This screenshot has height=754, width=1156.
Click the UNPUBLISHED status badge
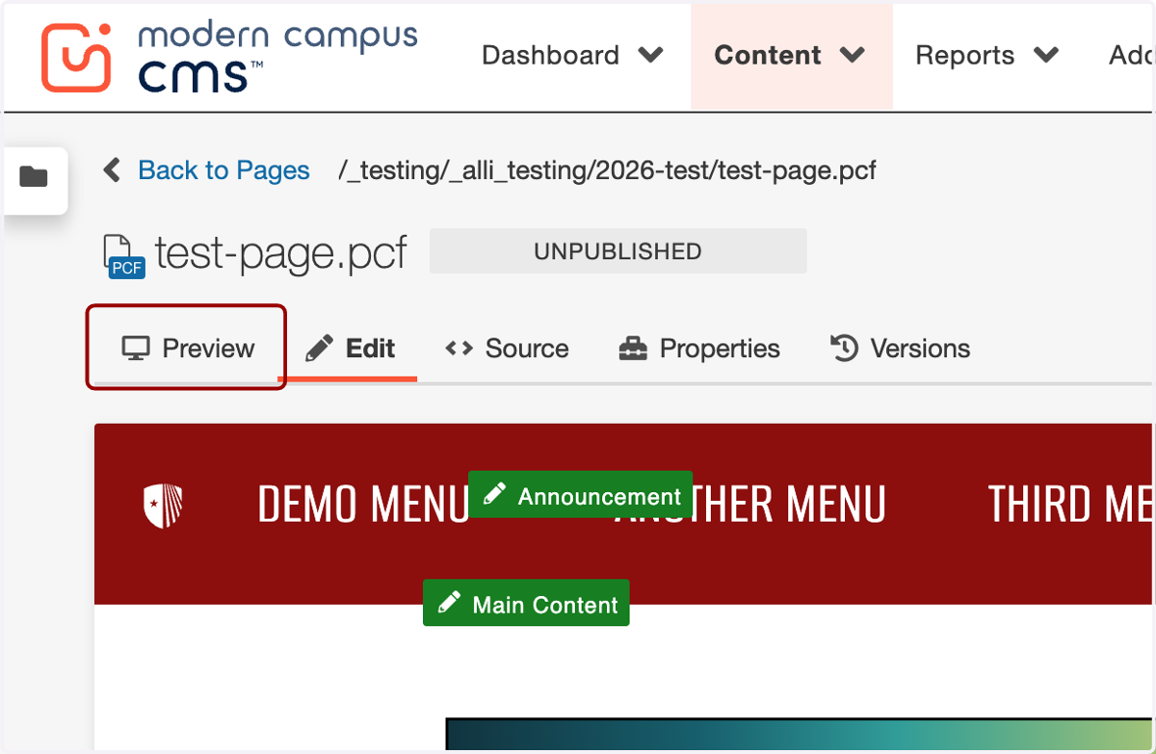617,251
